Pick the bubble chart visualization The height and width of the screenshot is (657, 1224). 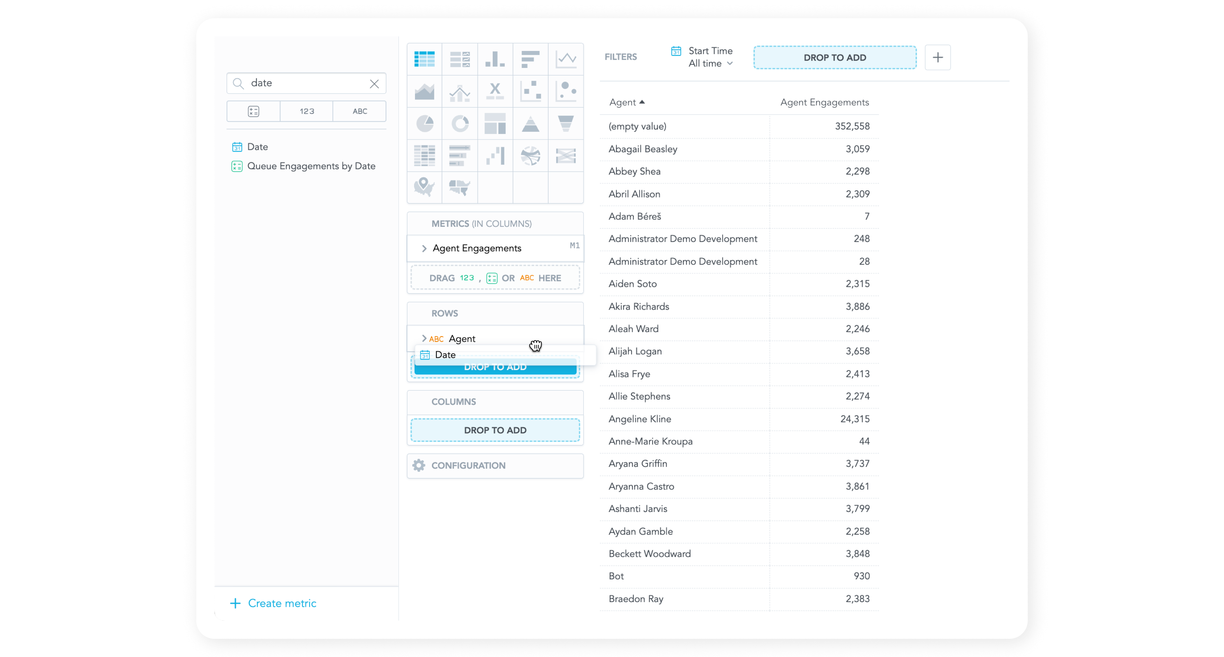(x=566, y=91)
